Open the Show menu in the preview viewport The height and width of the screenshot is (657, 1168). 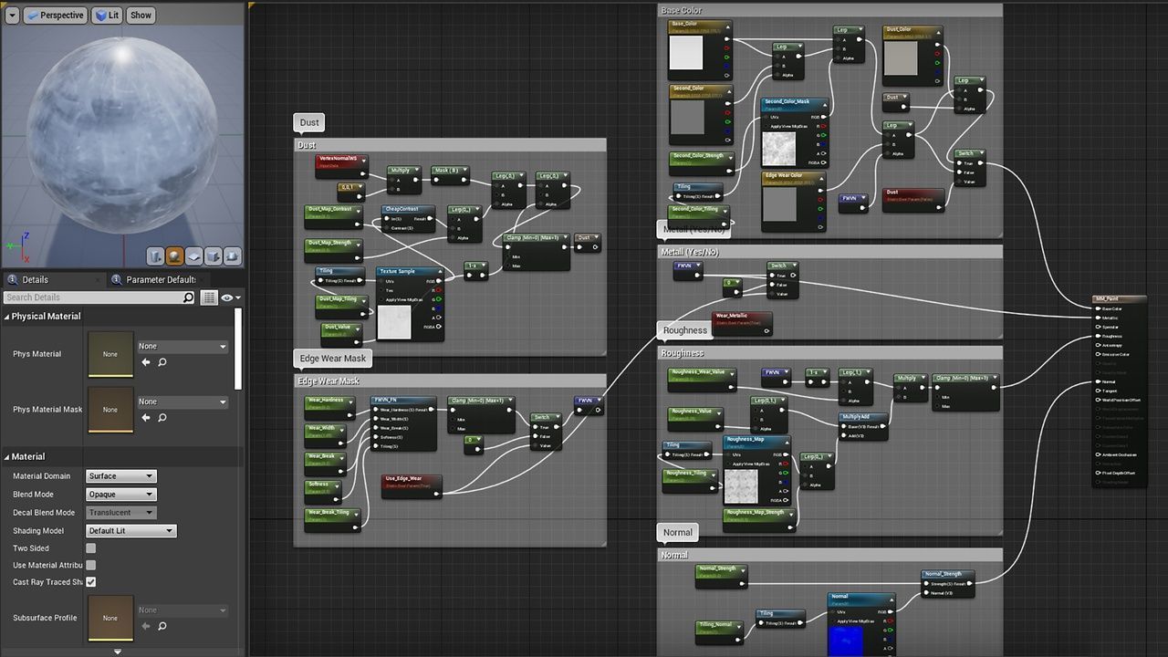coord(141,16)
